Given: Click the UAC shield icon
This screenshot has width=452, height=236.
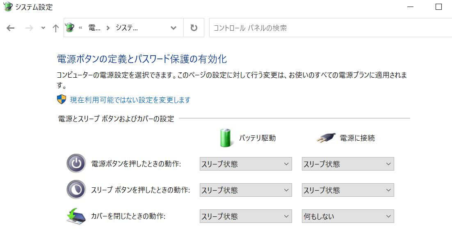Looking at the screenshot, I should click(62, 99).
